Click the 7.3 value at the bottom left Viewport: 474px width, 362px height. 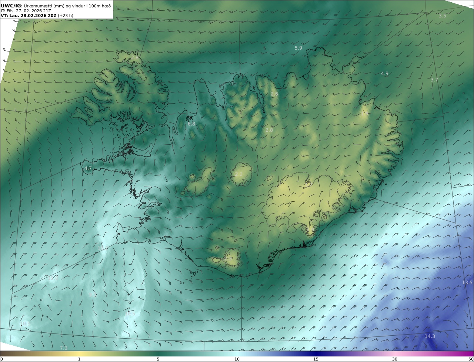coord(64,348)
